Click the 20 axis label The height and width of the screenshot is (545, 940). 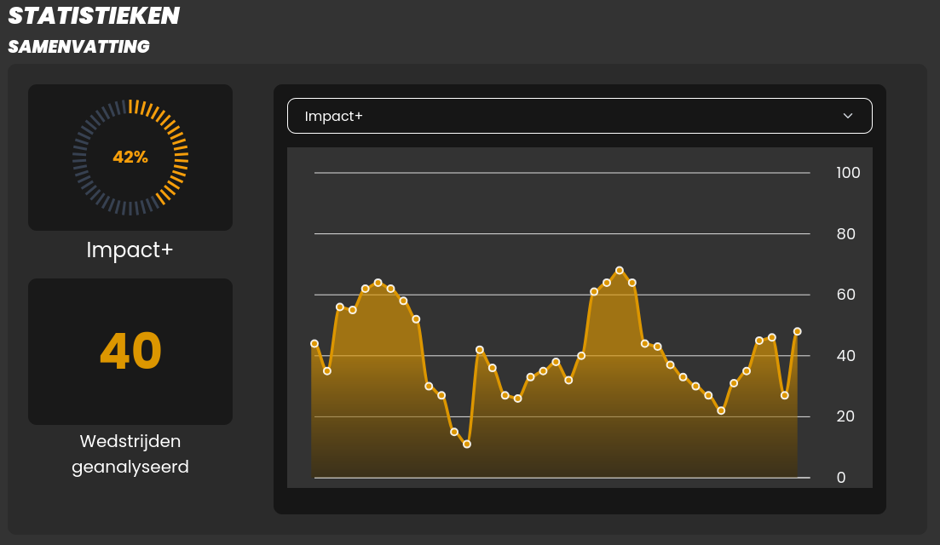coord(845,416)
